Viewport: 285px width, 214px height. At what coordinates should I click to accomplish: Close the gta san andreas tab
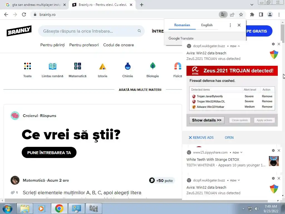[65, 5]
